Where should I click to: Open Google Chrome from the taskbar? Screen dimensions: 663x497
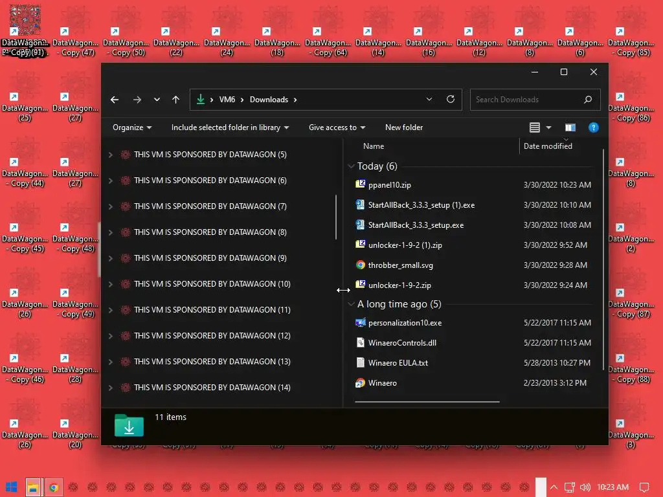click(x=54, y=487)
